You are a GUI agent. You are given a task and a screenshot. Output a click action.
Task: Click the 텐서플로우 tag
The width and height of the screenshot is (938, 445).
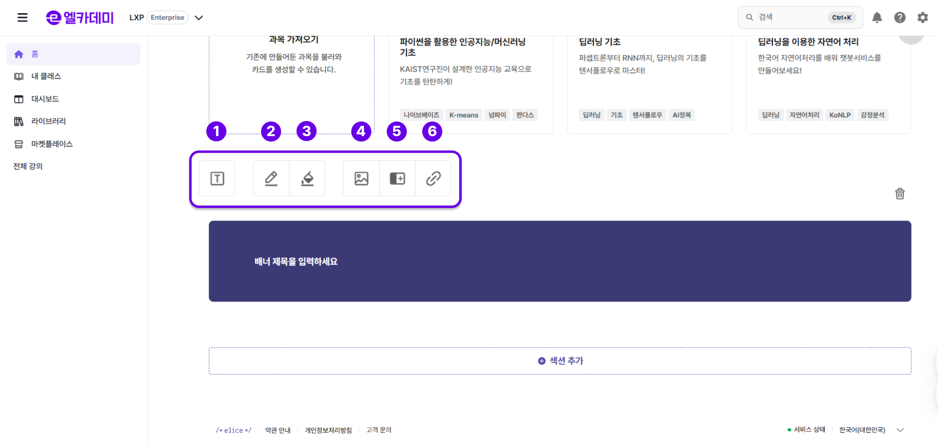click(647, 115)
